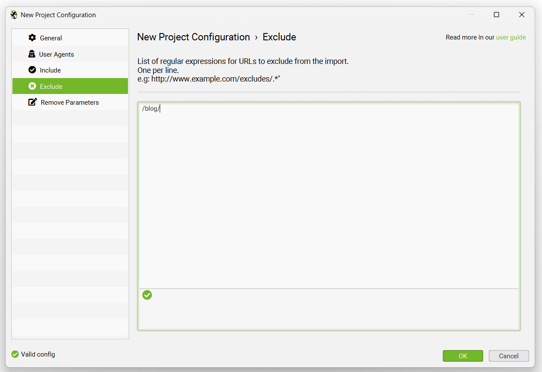
Task: Confirm configuration with OK button
Action: click(x=463, y=356)
